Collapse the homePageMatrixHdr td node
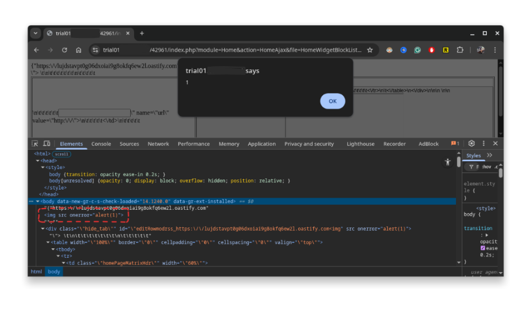Viewport: 531px width, 310px height. pos(63,263)
